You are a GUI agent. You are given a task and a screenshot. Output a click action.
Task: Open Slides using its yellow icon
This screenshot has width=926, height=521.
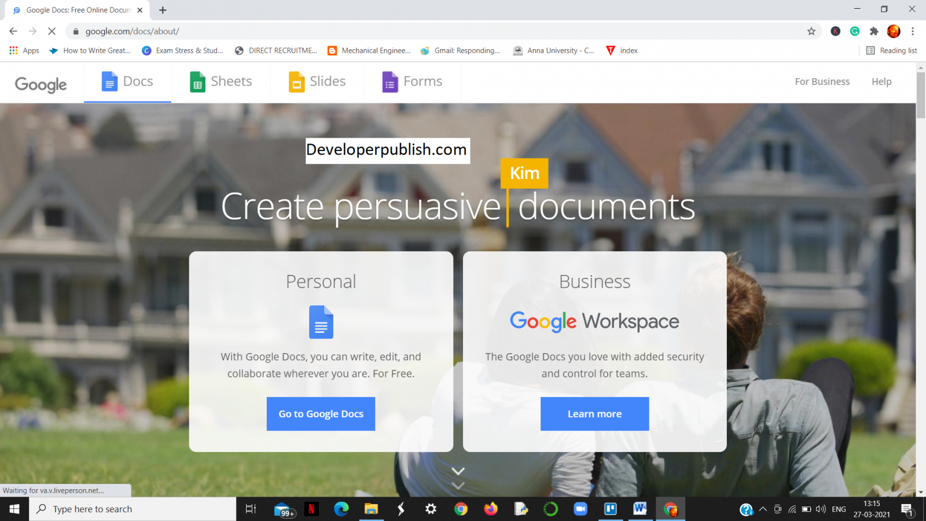pos(297,82)
